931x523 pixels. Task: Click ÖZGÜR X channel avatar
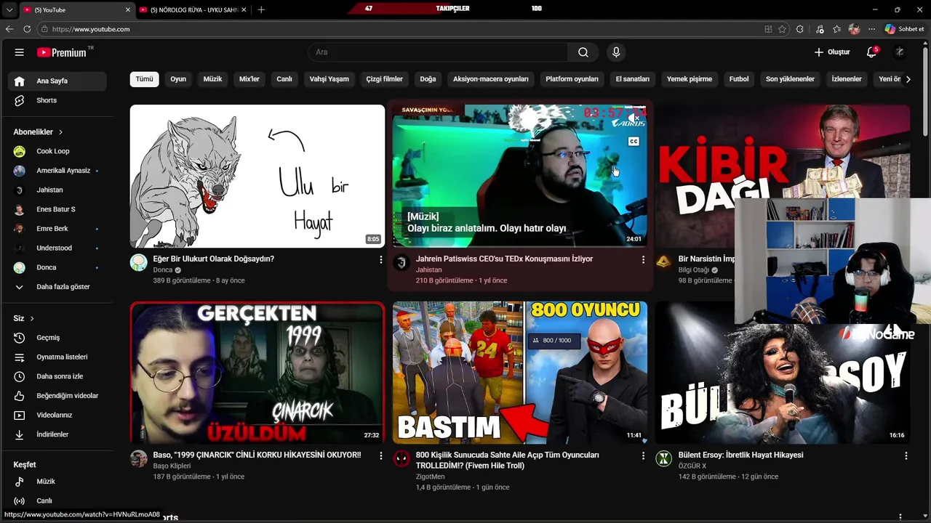pos(663,458)
